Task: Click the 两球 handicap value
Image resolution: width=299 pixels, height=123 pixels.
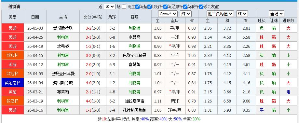Action: click(x=175, y=101)
